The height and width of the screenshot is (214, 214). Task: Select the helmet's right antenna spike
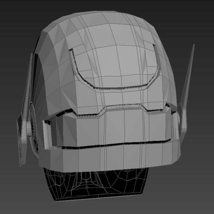coord(187,87)
